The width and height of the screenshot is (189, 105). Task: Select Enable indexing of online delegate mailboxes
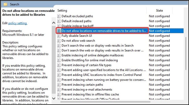tap(92, 55)
